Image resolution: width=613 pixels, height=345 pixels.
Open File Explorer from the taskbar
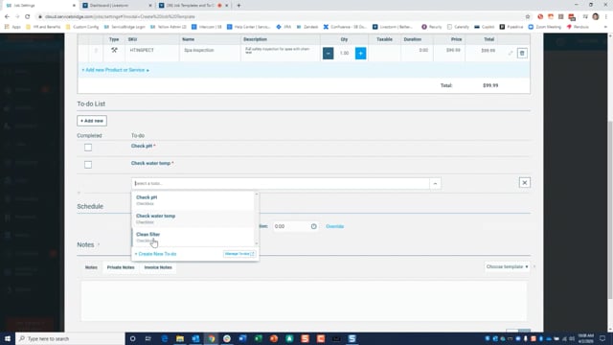(x=180, y=338)
